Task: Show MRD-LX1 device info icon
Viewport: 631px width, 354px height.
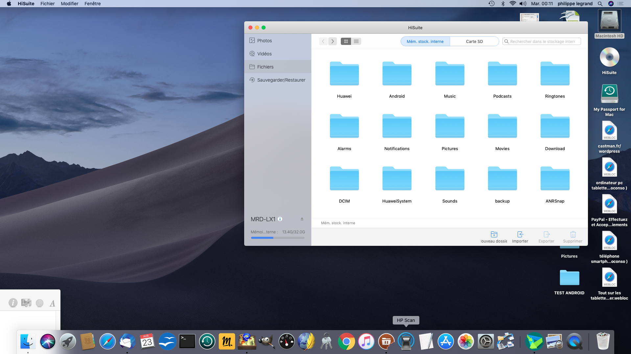Action: [x=280, y=219]
